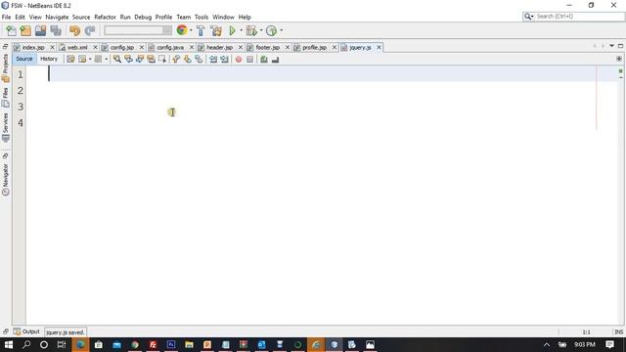
Task: Open the Services side panel
Action: tap(6, 128)
